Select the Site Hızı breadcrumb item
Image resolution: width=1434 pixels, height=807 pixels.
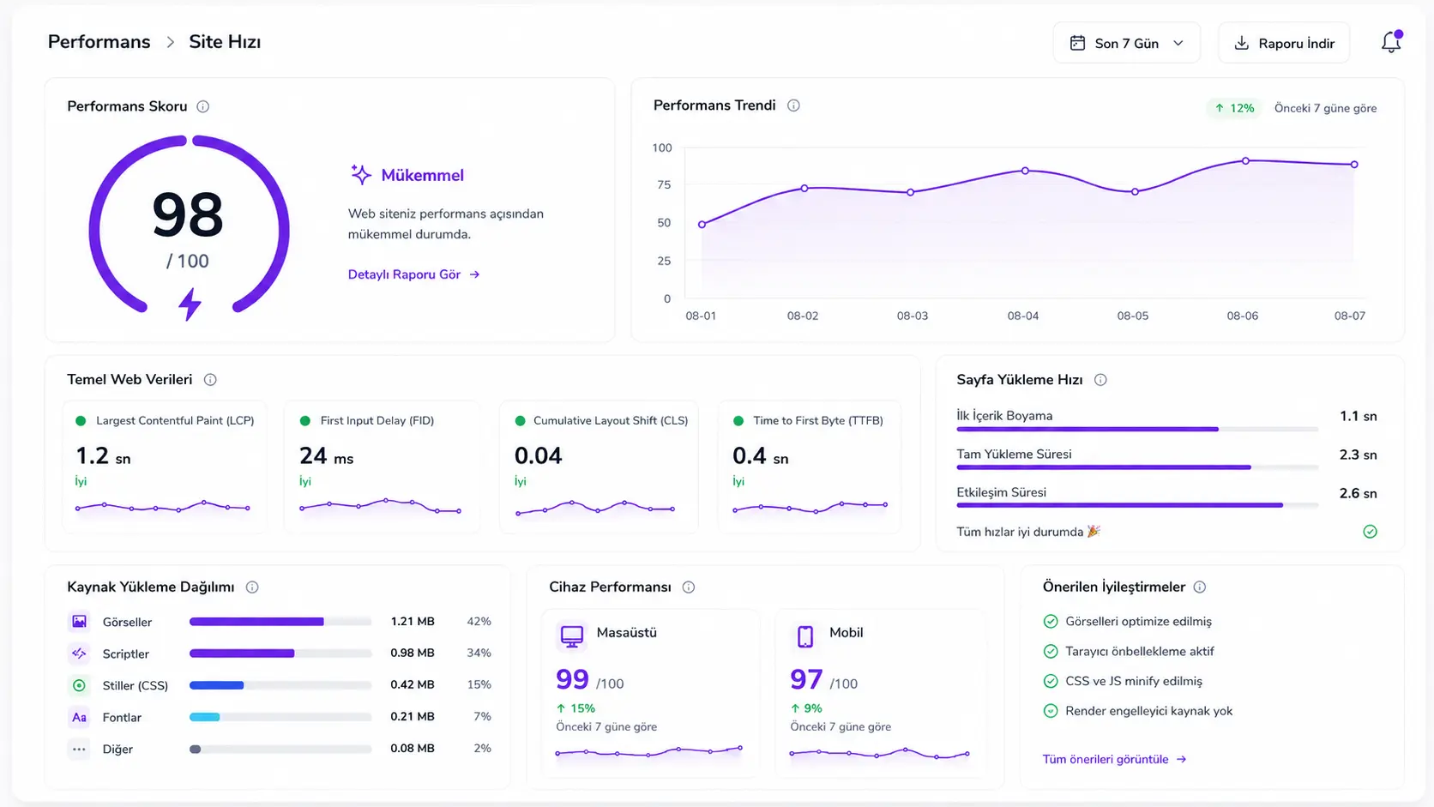225,42
